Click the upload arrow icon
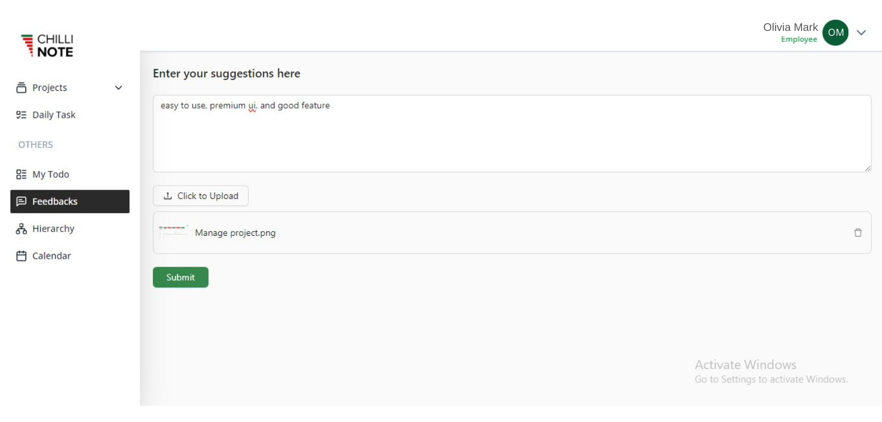The height and width of the screenshot is (422, 882). point(168,196)
